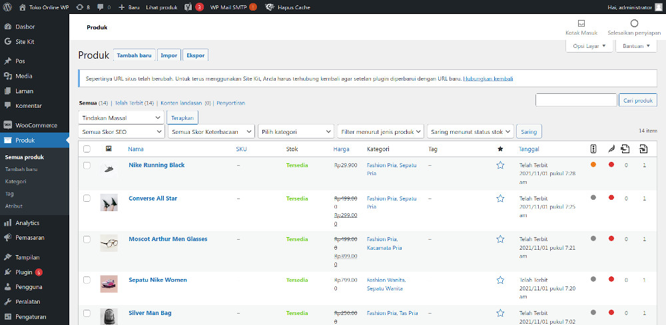
Task: Click the Tampilan brush icon
Action: click(x=7, y=257)
